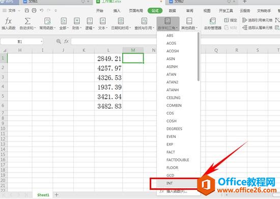Click the Undo arrow icon
280x199 pixels.
(x=42, y=11)
